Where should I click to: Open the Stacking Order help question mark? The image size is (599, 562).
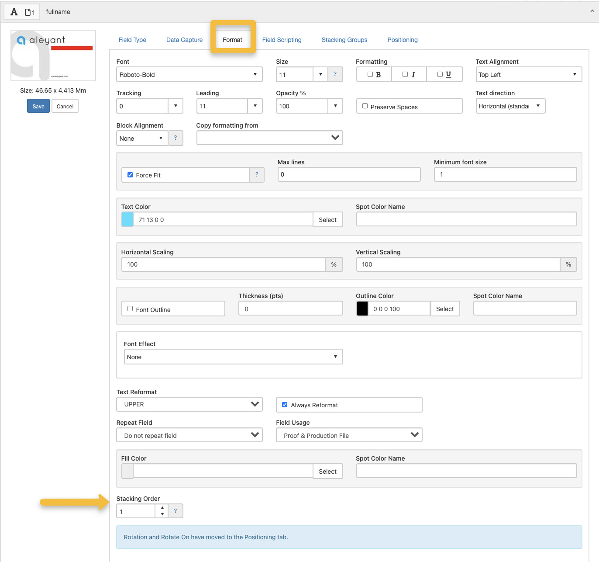point(176,511)
